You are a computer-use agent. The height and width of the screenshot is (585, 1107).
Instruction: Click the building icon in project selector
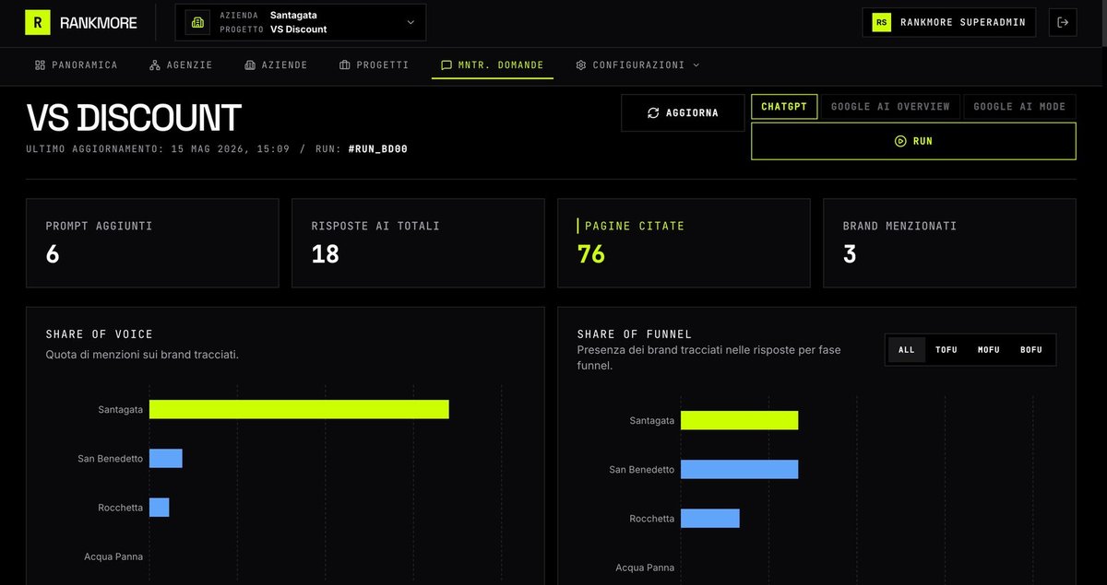[198, 22]
